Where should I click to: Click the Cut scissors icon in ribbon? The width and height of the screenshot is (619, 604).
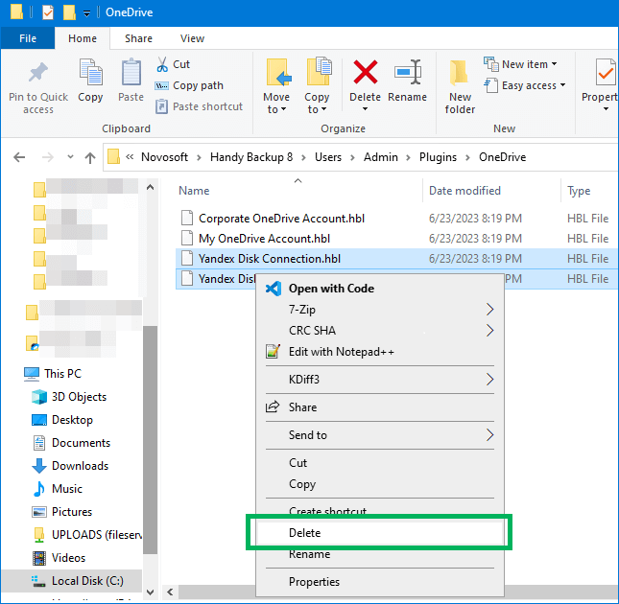pos(162,64)
